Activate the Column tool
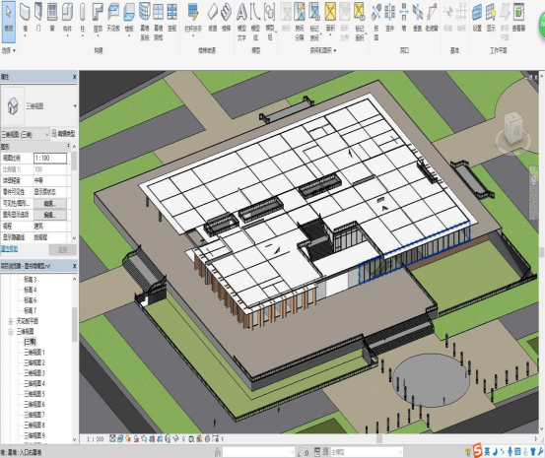The width and height of the screenshot is (545, 458). click(83, 19)
